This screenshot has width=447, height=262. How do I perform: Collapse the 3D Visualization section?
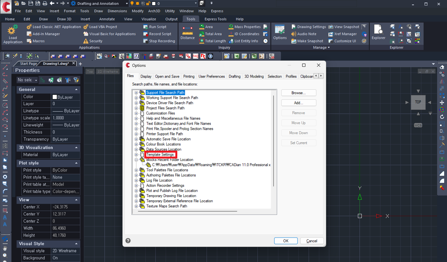(76, 148)
